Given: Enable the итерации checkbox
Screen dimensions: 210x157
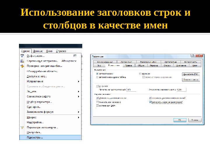Looking at the screenshot, I should click(x=97, y=86).
